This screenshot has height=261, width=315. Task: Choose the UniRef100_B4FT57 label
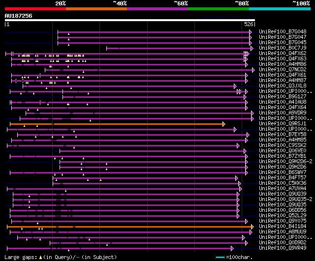click(x=283, y=178)
